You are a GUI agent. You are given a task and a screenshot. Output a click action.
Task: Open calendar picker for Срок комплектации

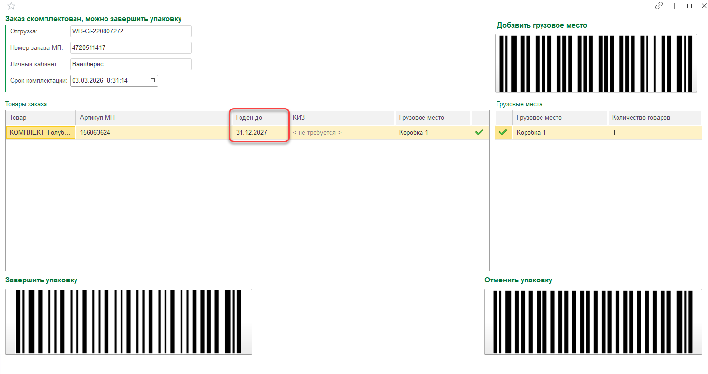tap(152, 81)
